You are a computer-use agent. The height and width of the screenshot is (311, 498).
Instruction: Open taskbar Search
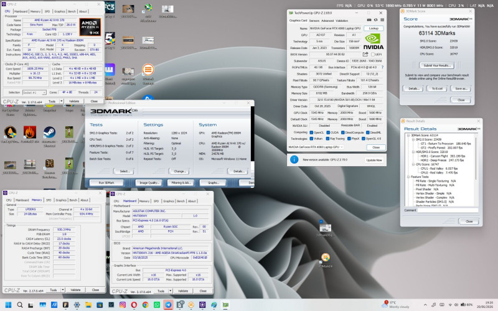pyautogui.click(x=20, y=305)
